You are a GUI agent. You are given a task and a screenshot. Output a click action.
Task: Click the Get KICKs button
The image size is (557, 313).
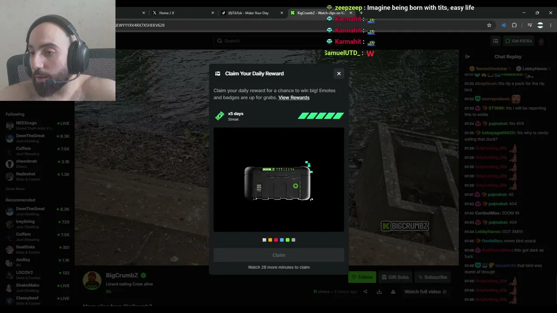518,41
